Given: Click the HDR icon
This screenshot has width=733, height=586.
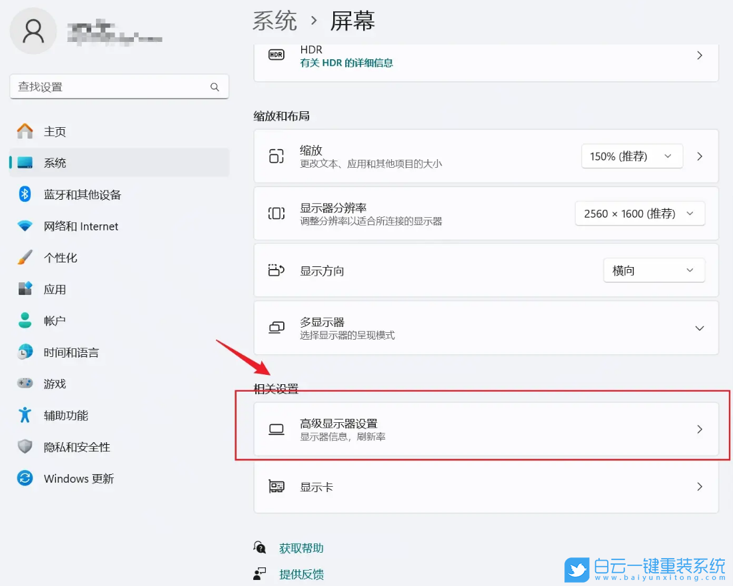Looking at the screenshot, I should coord(276,55).
